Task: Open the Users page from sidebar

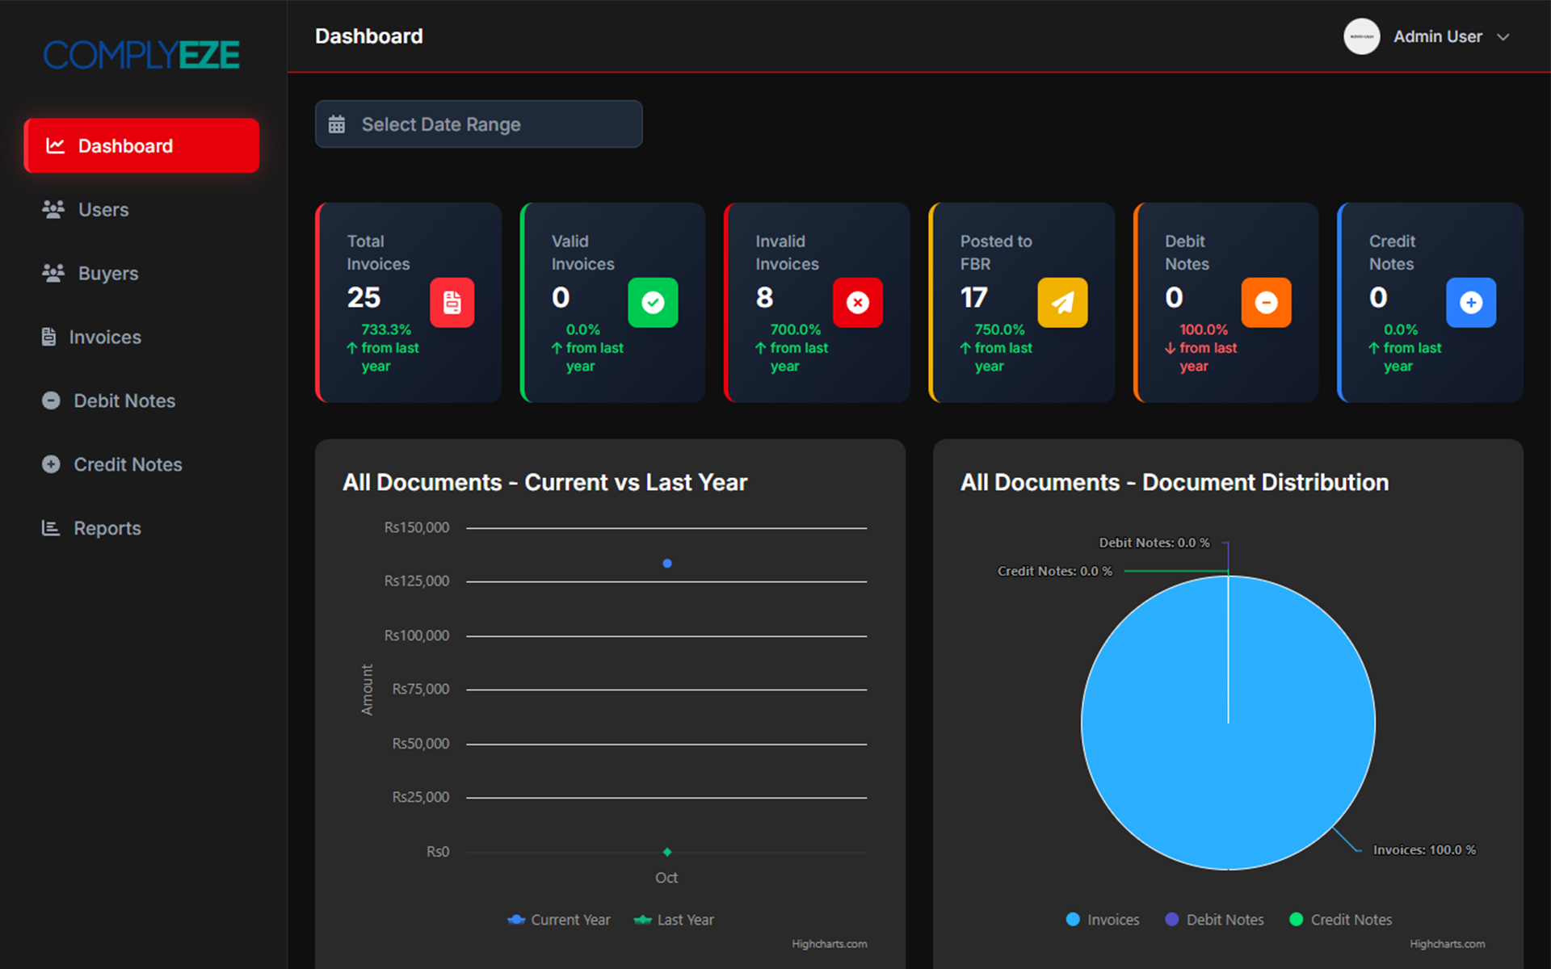Action: click(103, 210)
